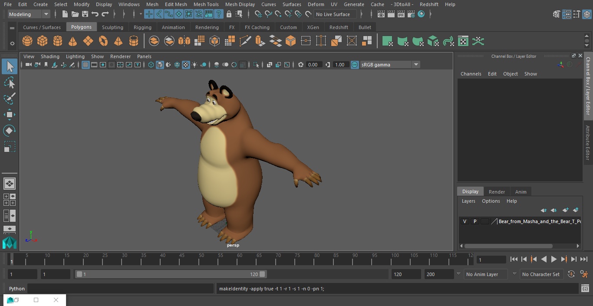Click the No Live Surface field
Viewport: 593px width, 306px height.
335,14
